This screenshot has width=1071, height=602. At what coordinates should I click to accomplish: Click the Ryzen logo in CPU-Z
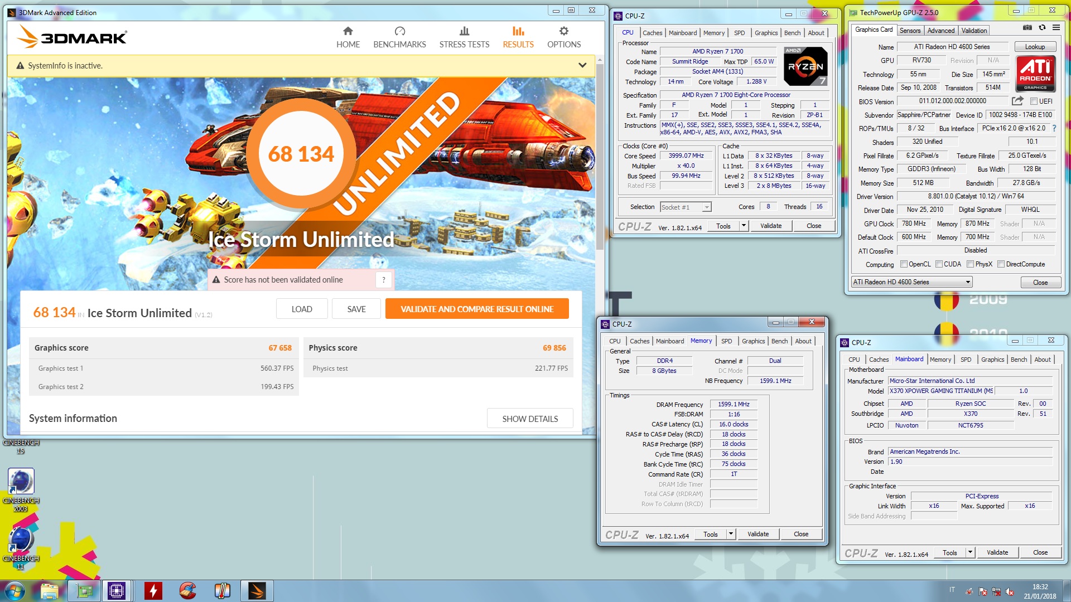805,66
